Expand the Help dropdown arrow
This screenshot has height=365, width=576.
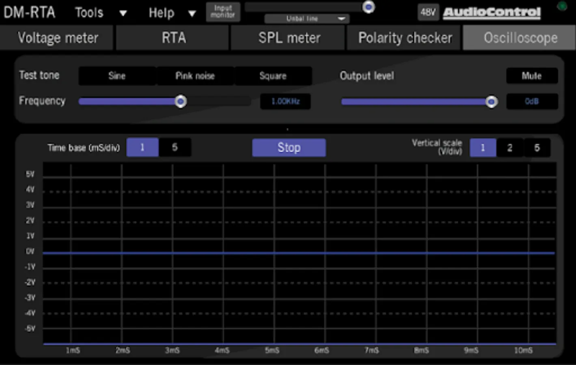tap(192, 14)
